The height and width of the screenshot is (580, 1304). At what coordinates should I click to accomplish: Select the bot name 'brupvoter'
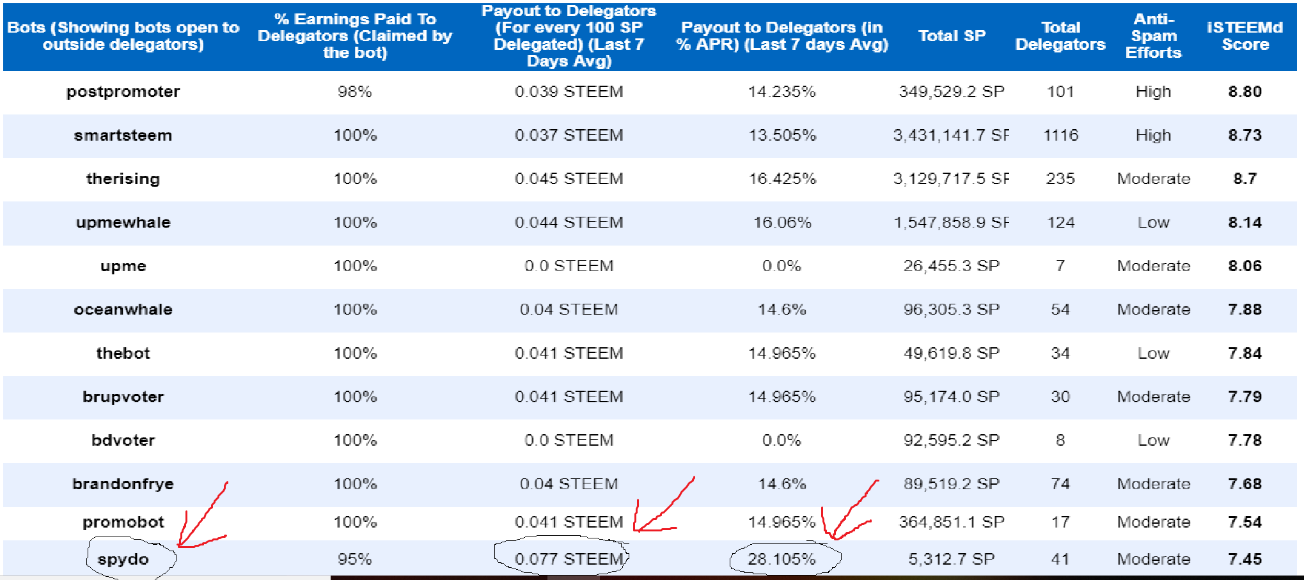[123, 396]
